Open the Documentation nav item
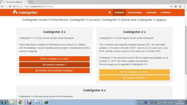This screenshot has height=105, width=187. [135, 13]
